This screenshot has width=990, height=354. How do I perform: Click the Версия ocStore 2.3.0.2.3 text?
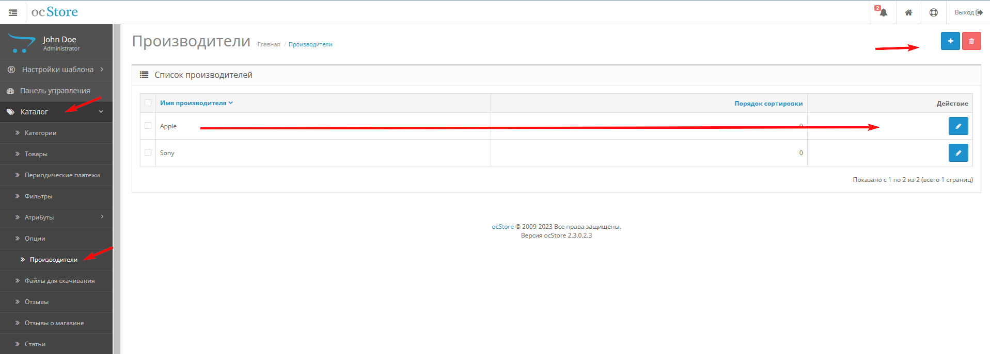pos(556,235)
